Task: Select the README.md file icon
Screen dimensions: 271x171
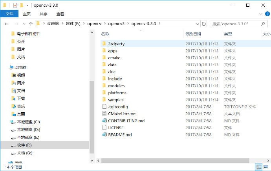Action: click(x=104, y=135)
